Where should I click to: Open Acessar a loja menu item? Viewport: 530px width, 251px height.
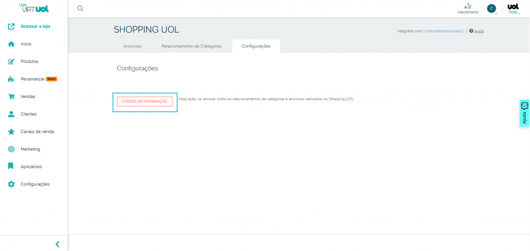[x=36, y=26]
